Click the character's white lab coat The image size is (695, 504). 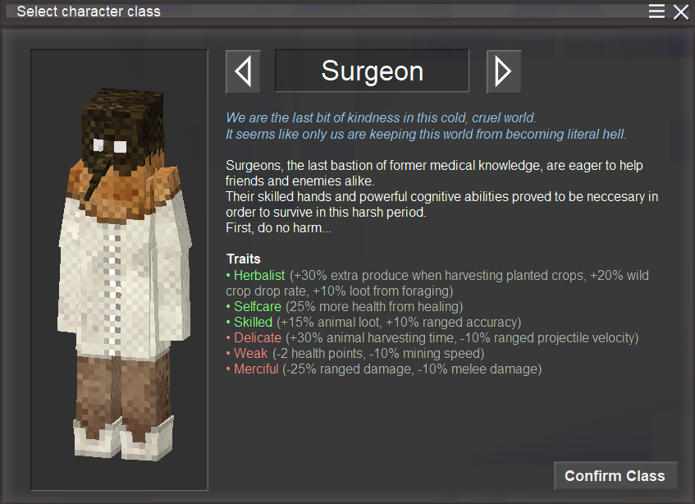pos(124,275)
